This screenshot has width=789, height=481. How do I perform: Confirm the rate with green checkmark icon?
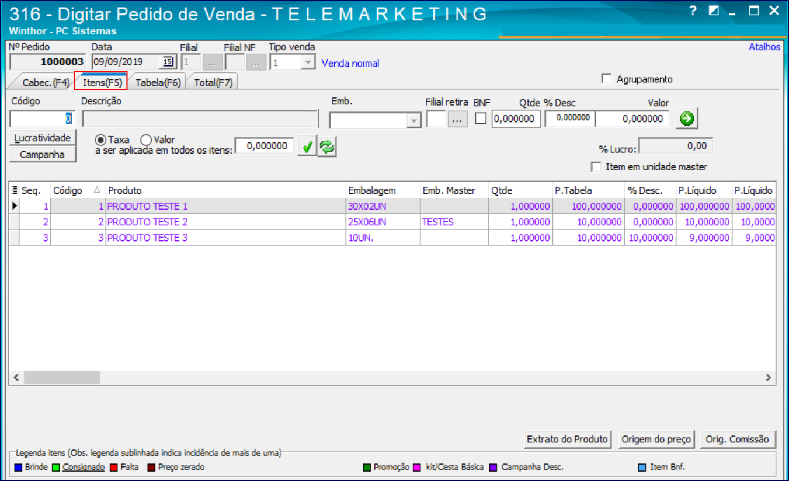click(x=307, y=147)
